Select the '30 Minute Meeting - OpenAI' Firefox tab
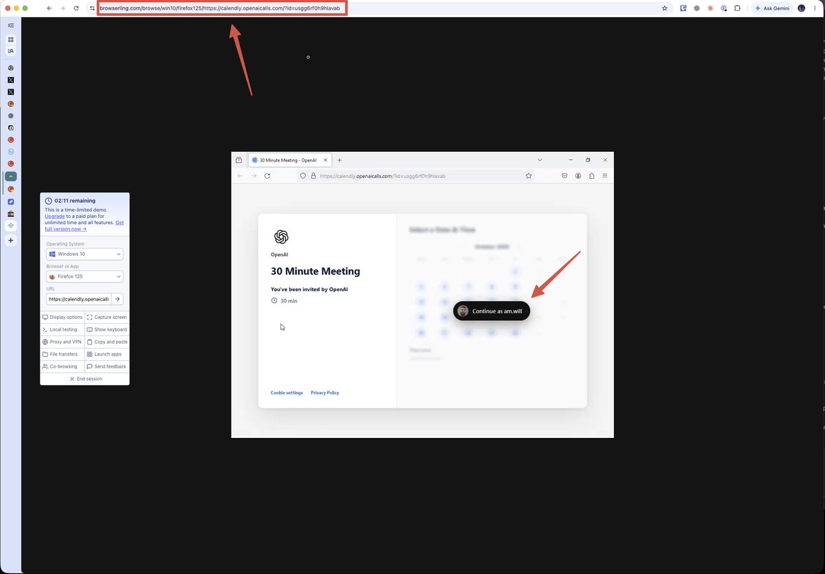 click(289, 159)
